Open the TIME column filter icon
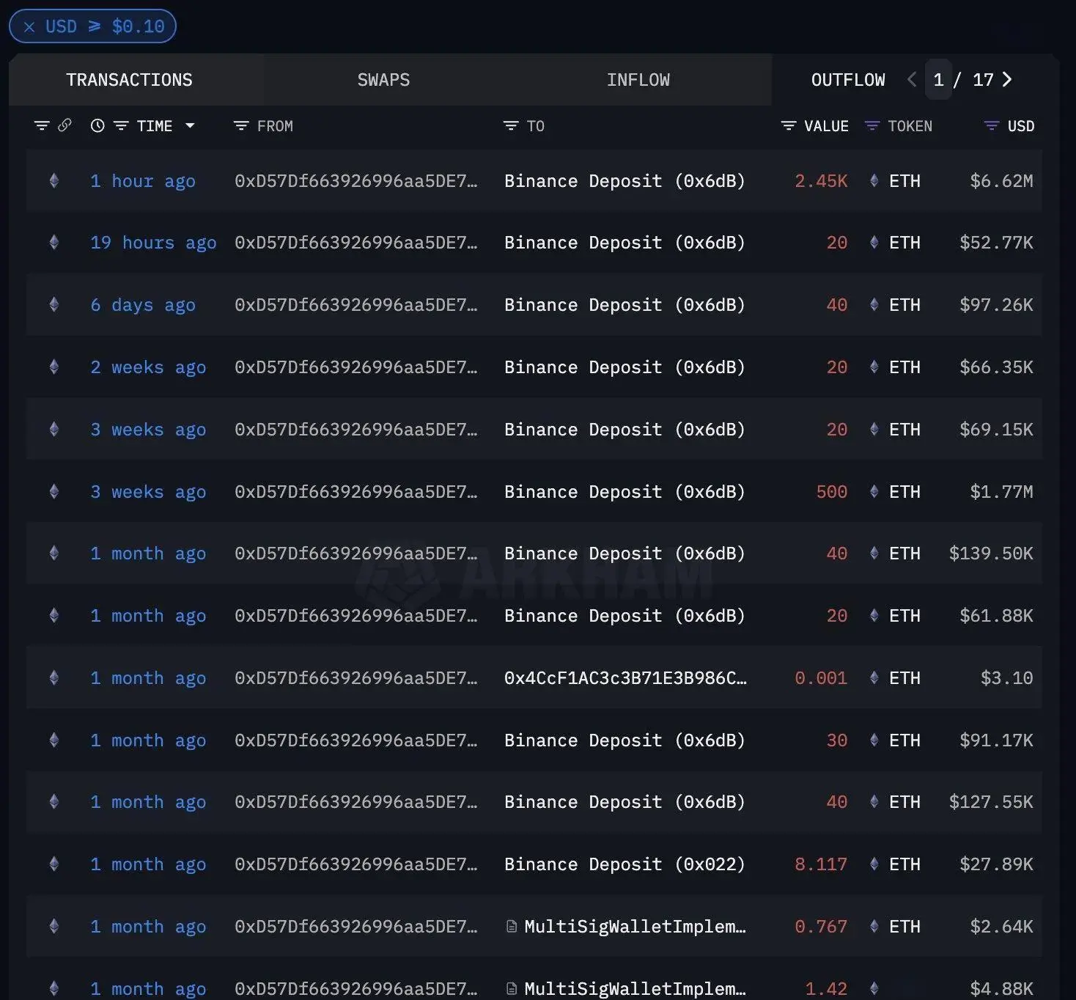 click(121, 126)
